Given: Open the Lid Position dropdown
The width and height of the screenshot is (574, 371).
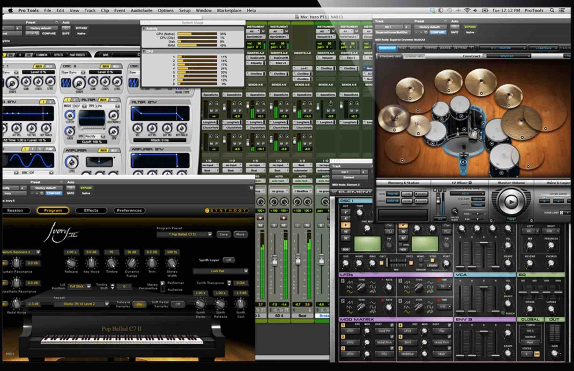Looking at the screenshot, I should pyautogui.click(x=80, y=286).
